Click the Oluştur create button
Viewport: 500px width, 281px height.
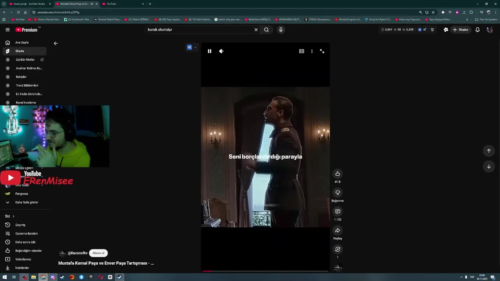point(461,30)
